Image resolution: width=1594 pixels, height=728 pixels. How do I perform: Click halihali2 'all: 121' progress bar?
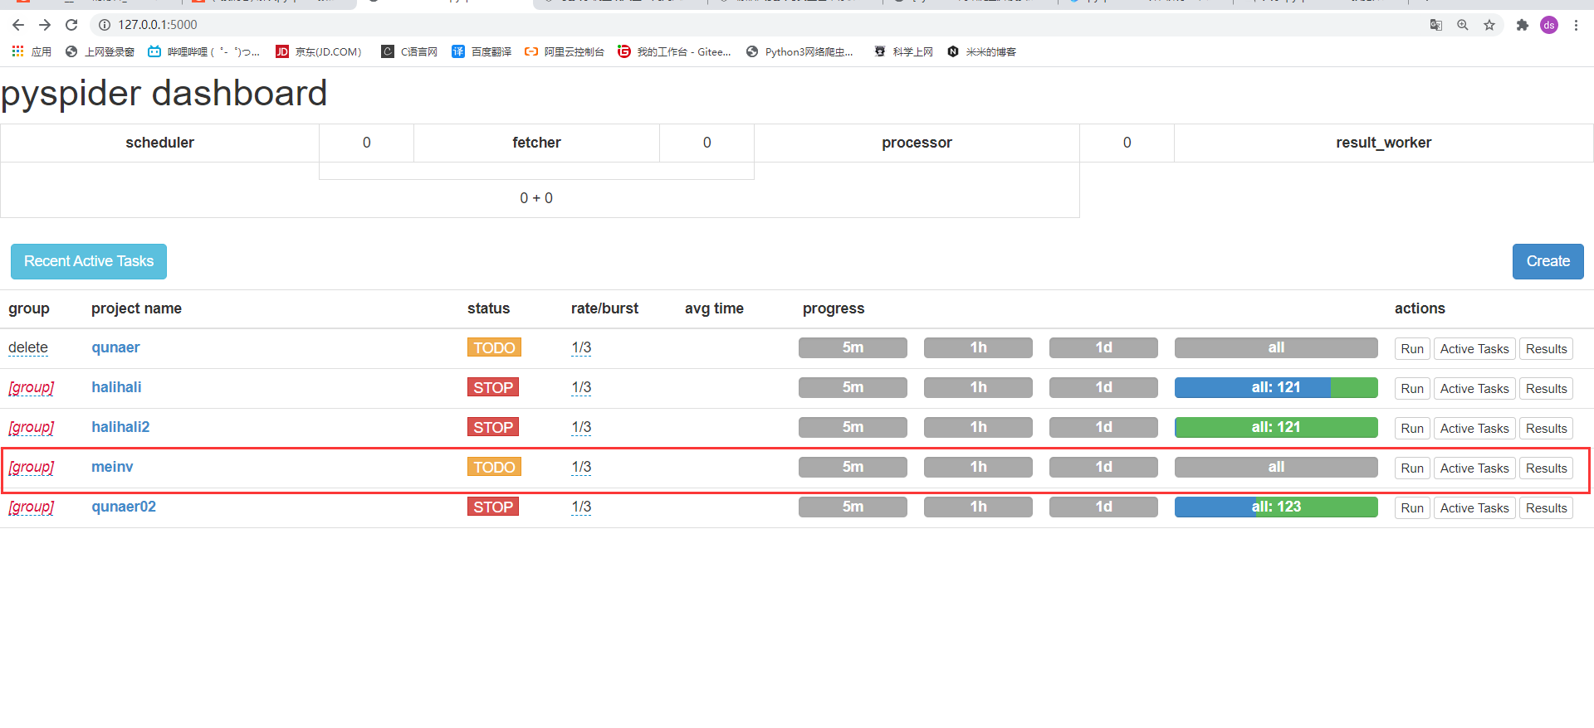tap(1276, 427)
